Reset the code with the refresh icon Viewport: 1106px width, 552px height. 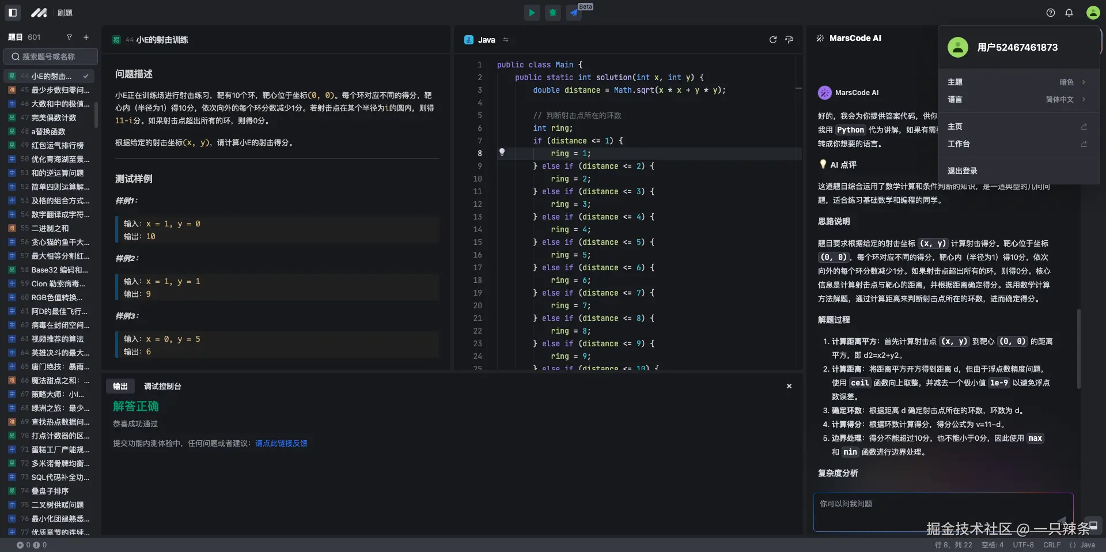[772, 40]
